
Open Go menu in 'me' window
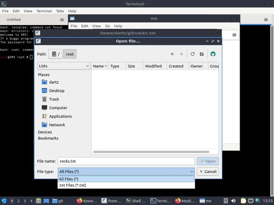pyautogui.click(x=108, y=26)
